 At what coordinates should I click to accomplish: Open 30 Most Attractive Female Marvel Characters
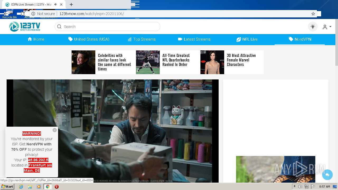pos(241,60)
